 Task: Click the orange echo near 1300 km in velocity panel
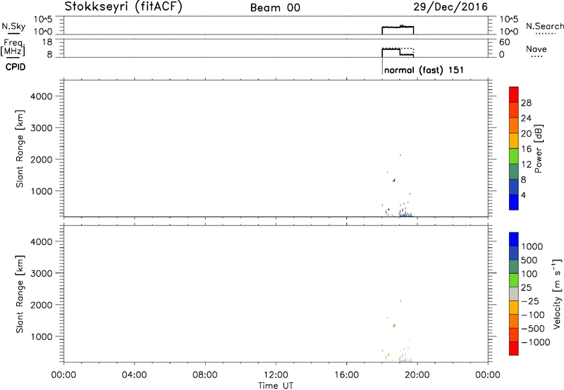click(x=394, y=326)
